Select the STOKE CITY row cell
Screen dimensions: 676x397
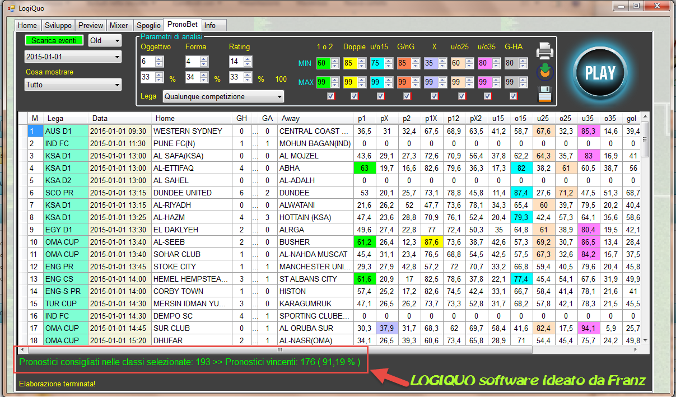tap(192, 267)
